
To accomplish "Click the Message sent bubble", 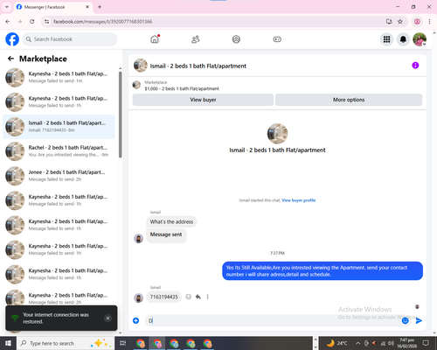I will pyautogui.click(x=166, y=234).
